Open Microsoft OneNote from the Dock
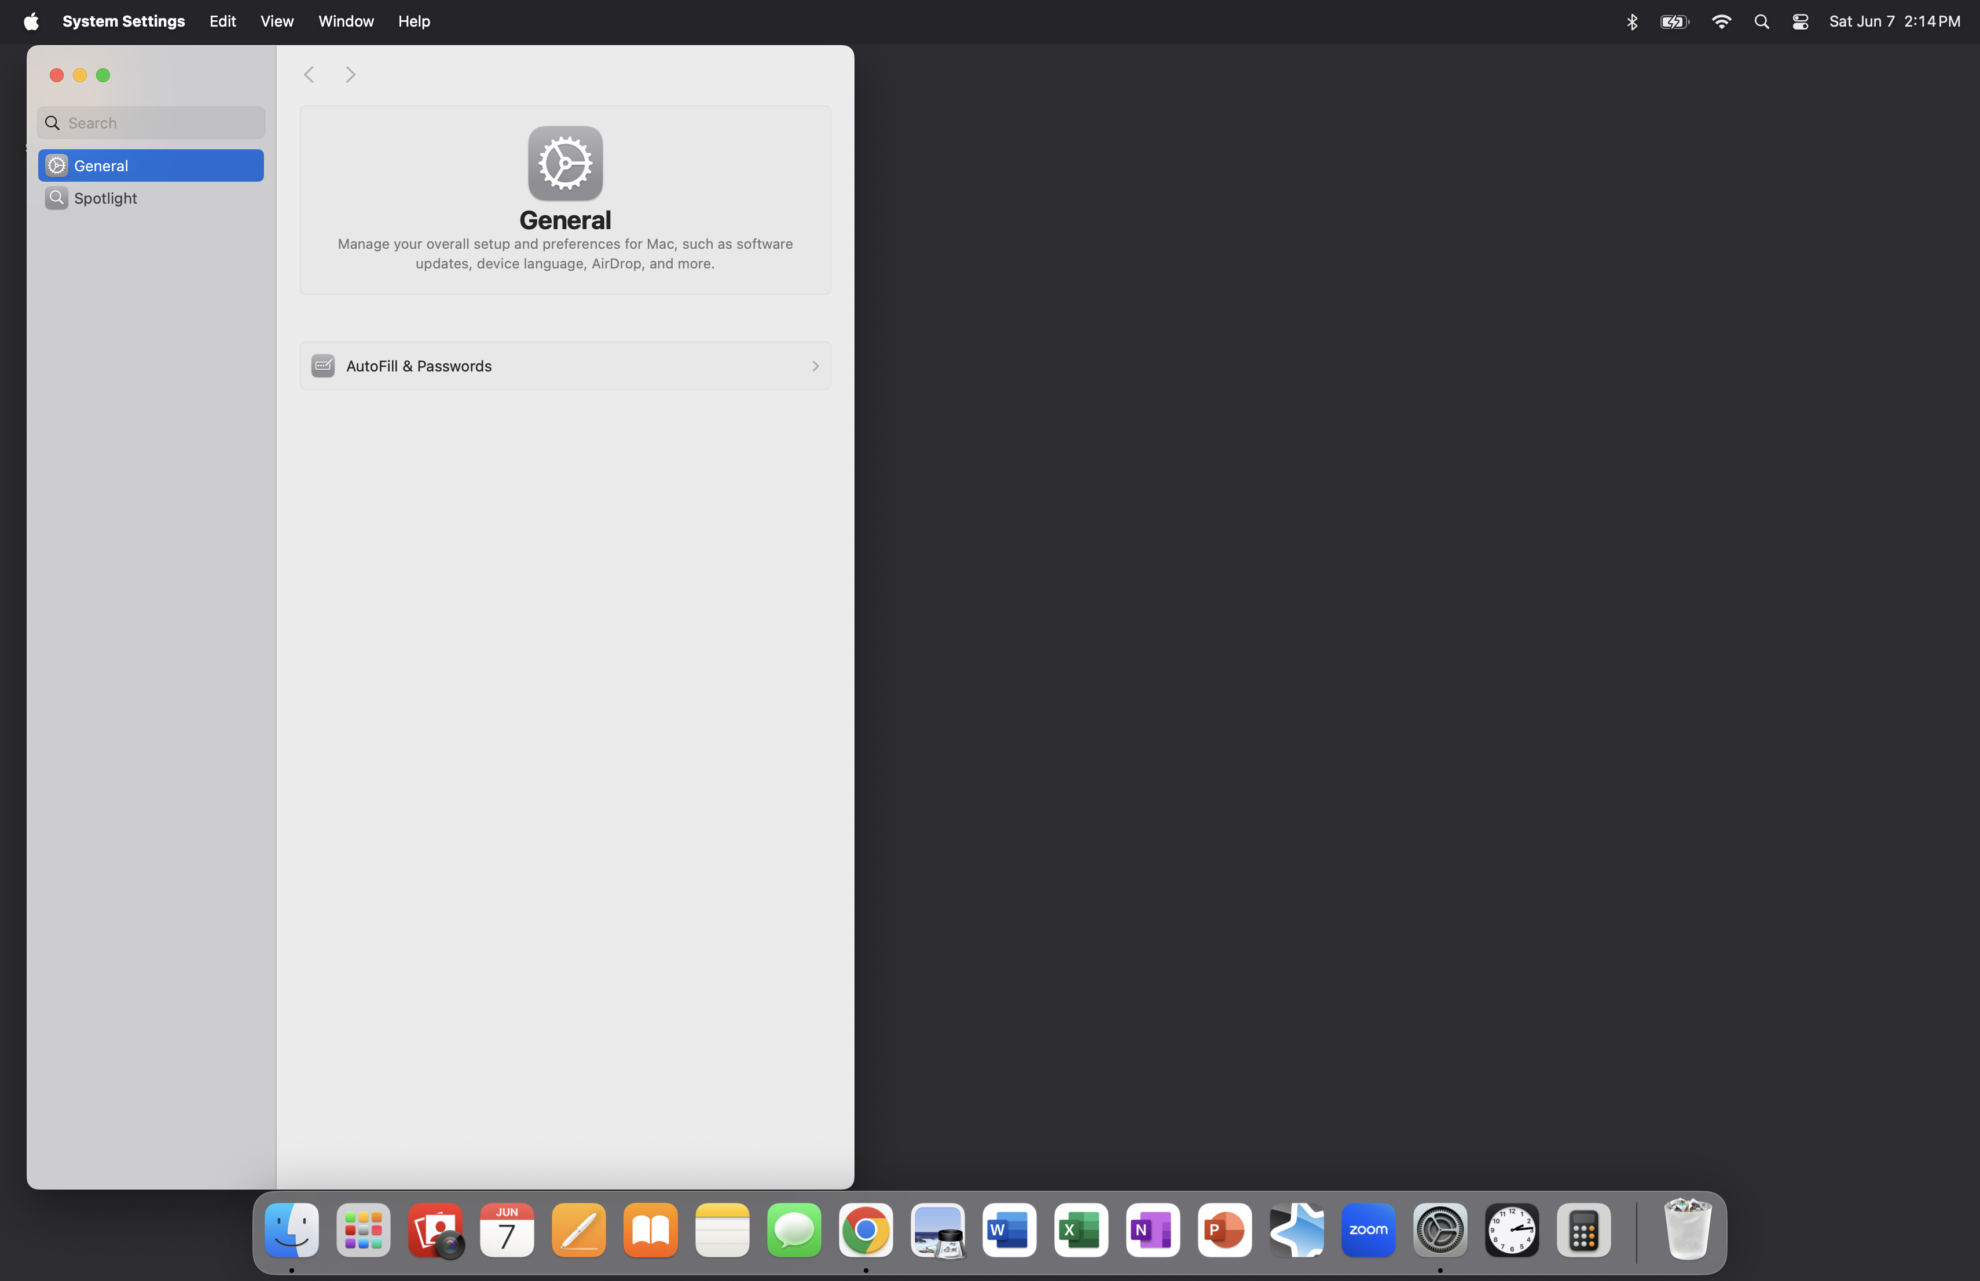Image resolution: width=1980 pixels, height=1281 pixels. pos(1153,1230)
